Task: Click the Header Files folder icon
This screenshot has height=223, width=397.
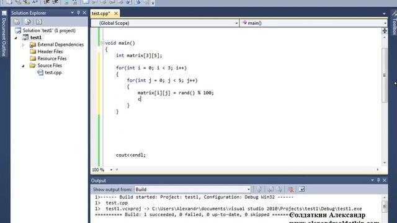Action: pos(33,51)
